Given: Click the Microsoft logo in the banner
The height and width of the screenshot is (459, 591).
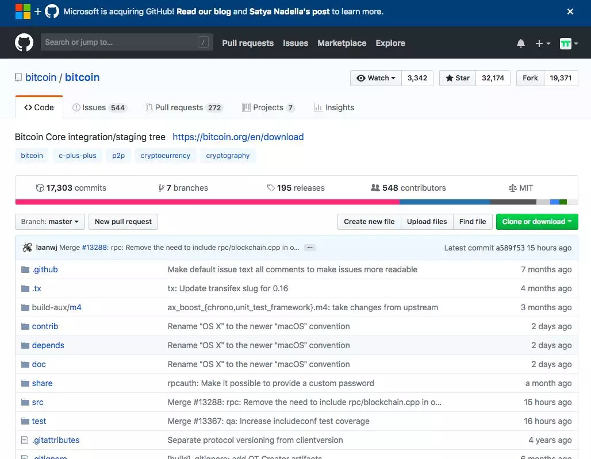Looking at the screenshot, I should click(x=23, y=11).
